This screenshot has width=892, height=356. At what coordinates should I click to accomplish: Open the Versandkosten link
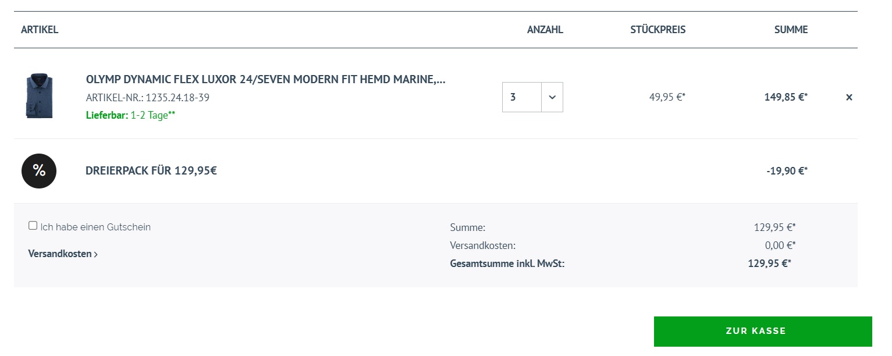point(59,254)
